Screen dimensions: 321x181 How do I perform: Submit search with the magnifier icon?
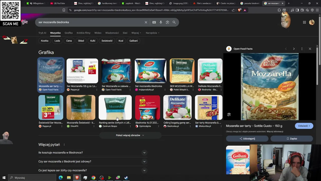pos(174,22)
